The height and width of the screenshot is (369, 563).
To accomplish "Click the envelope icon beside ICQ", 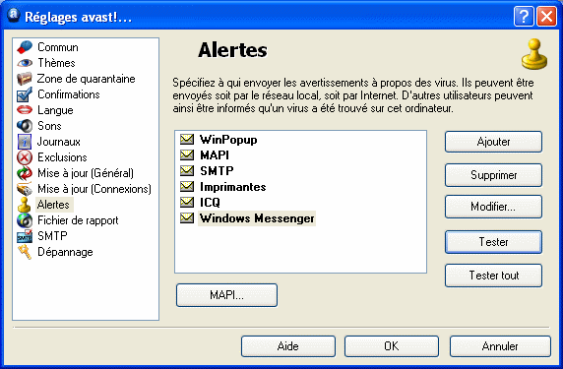I will [187, 203].
